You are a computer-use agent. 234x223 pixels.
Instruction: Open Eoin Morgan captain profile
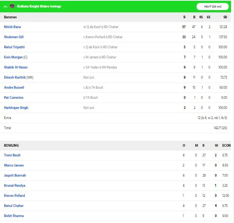[x=13, y=57]
